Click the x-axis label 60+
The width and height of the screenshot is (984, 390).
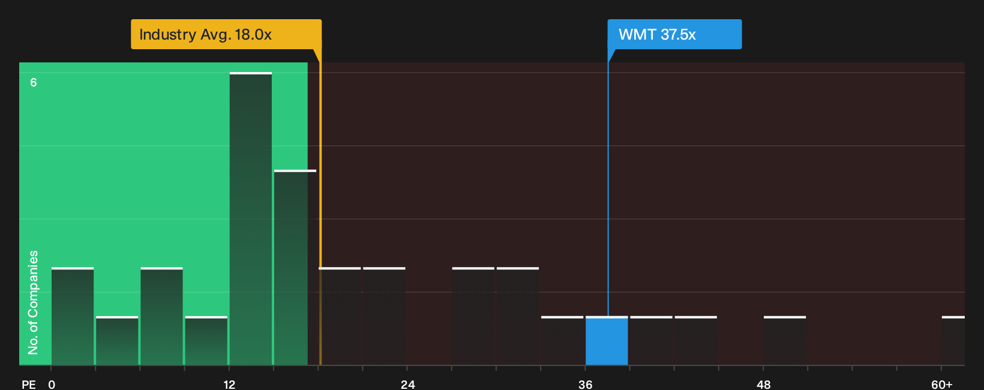click(x=942, y=384)
